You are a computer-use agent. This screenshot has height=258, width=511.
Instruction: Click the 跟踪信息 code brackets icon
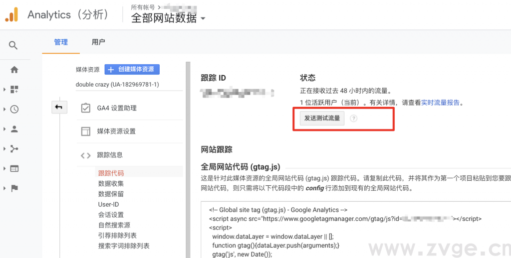(x=86, y=155)
